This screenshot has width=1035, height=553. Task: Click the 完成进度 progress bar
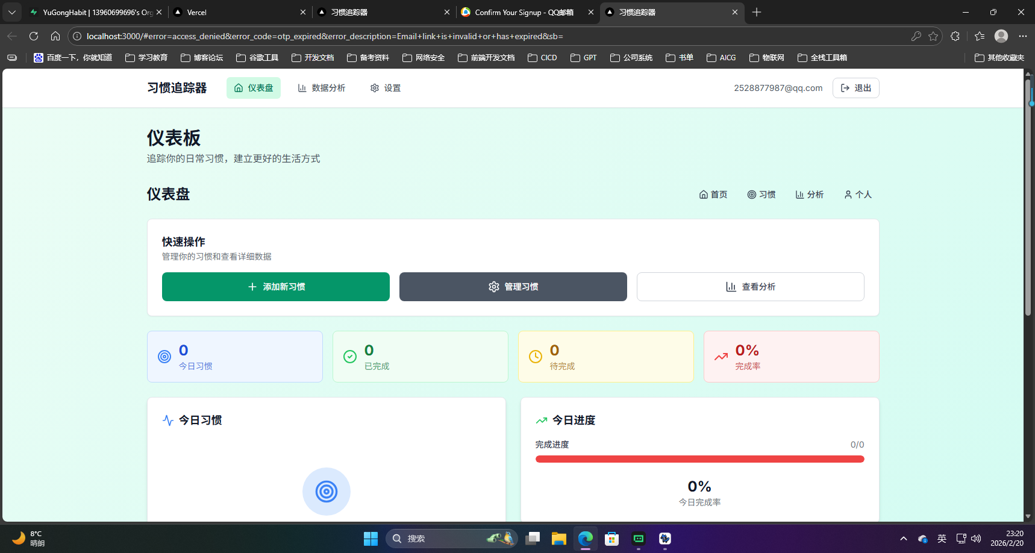[x=699, y=458]
